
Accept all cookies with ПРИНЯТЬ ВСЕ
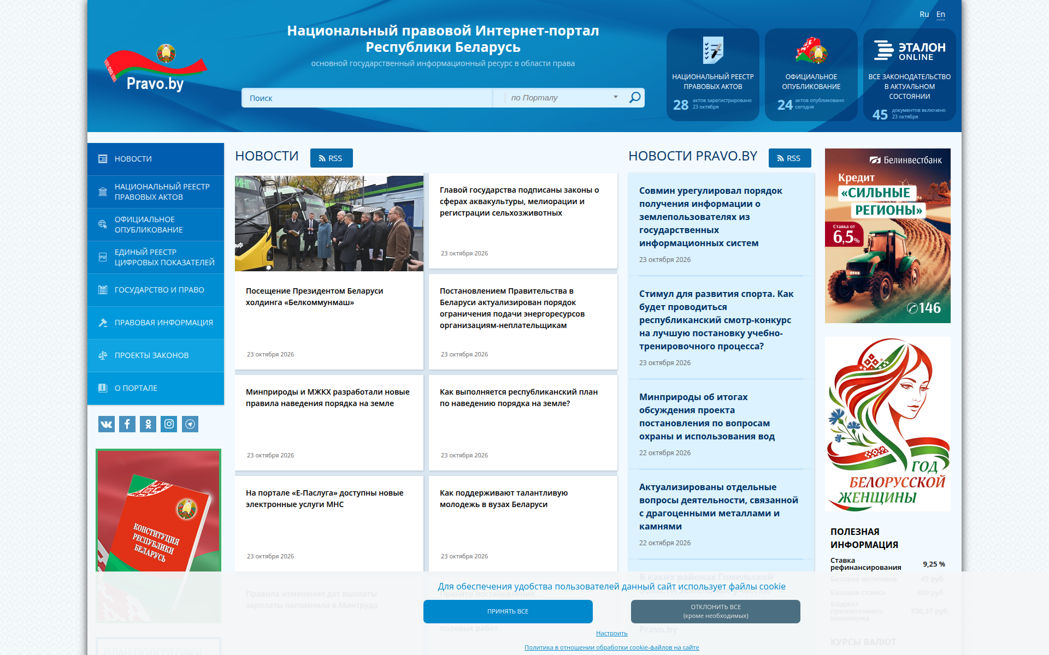click(508, 611)
